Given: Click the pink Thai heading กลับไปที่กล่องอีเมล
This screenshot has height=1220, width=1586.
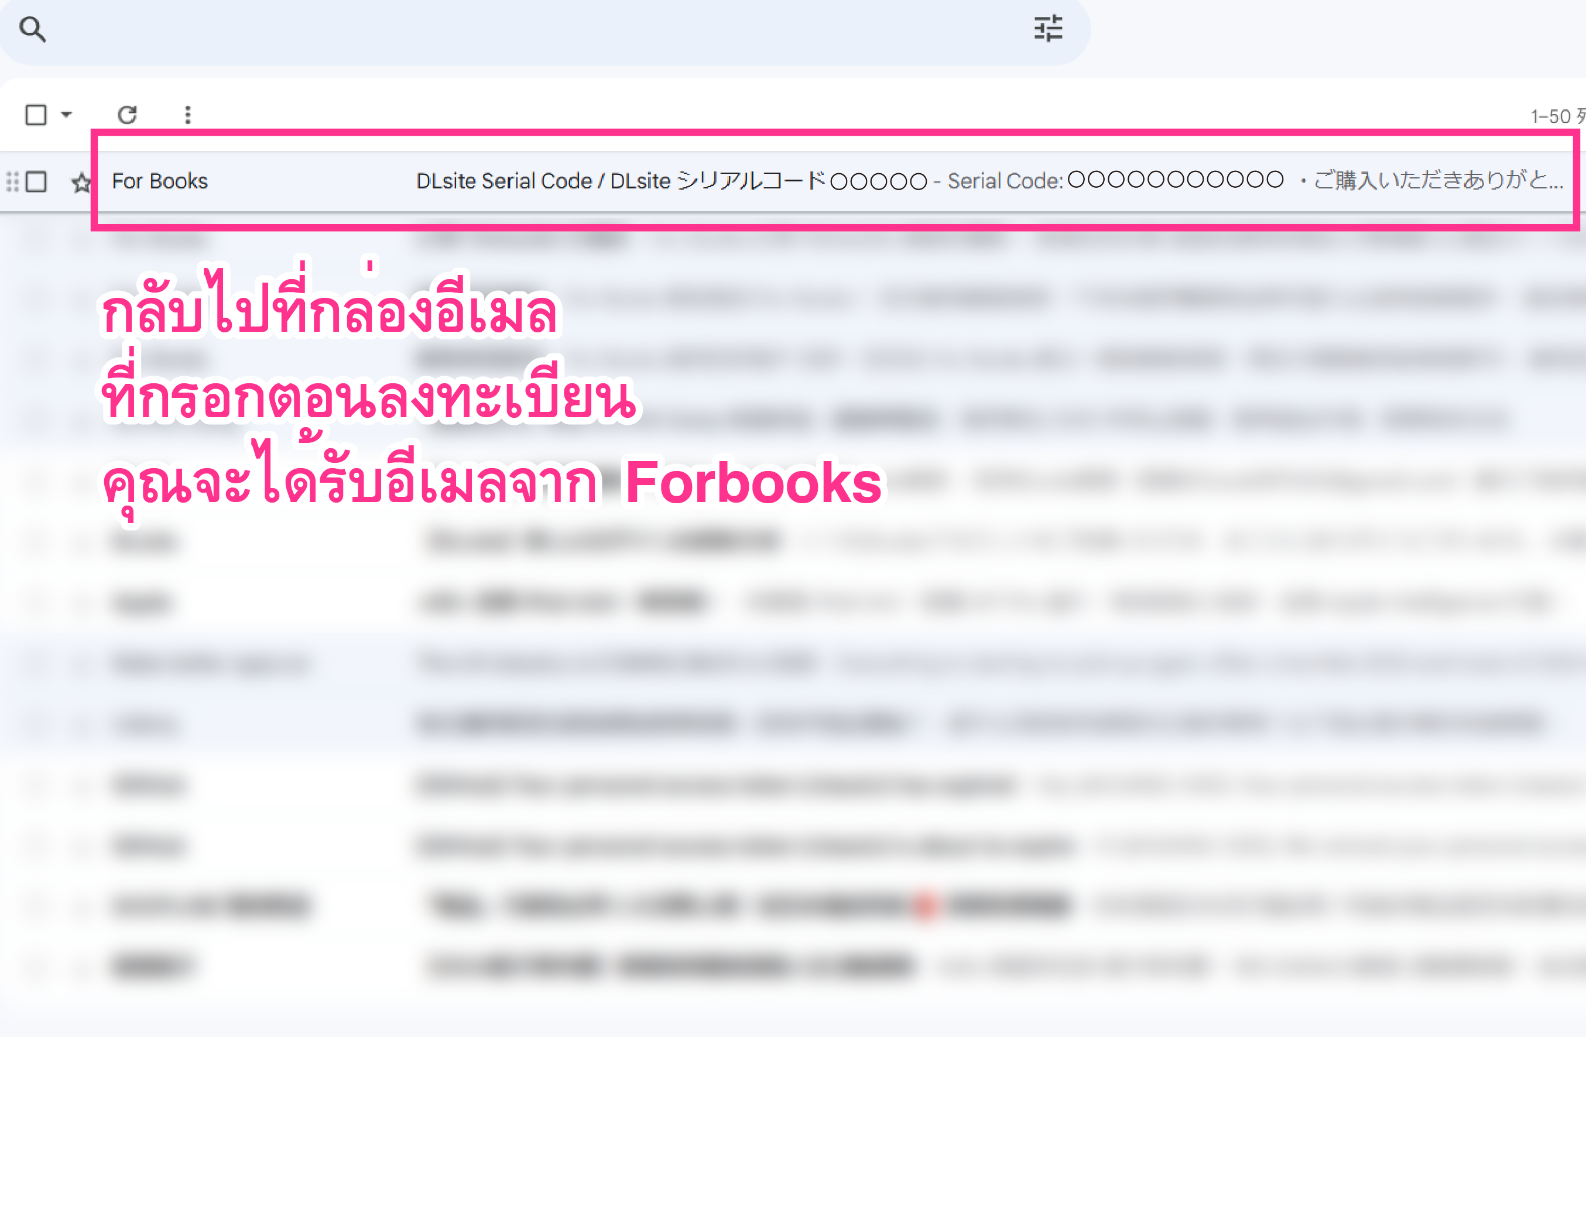Looking at the screenshot, I should (329, 314).
